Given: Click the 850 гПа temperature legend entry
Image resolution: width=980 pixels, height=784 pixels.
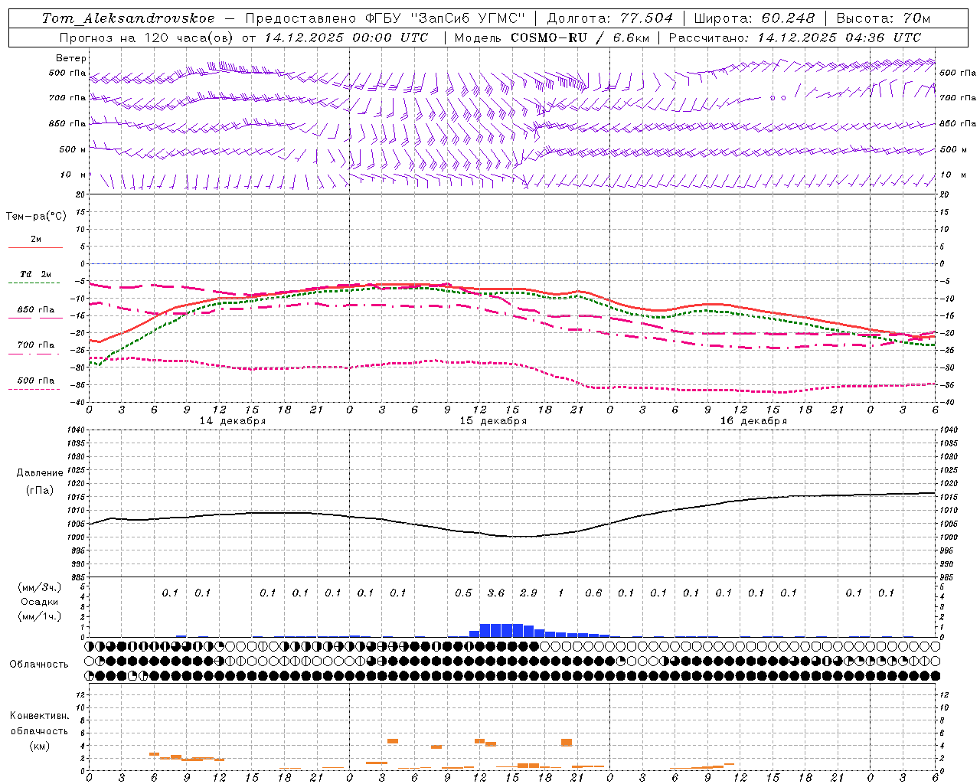Looking at the screenshot, I should (x=36, y=310).
